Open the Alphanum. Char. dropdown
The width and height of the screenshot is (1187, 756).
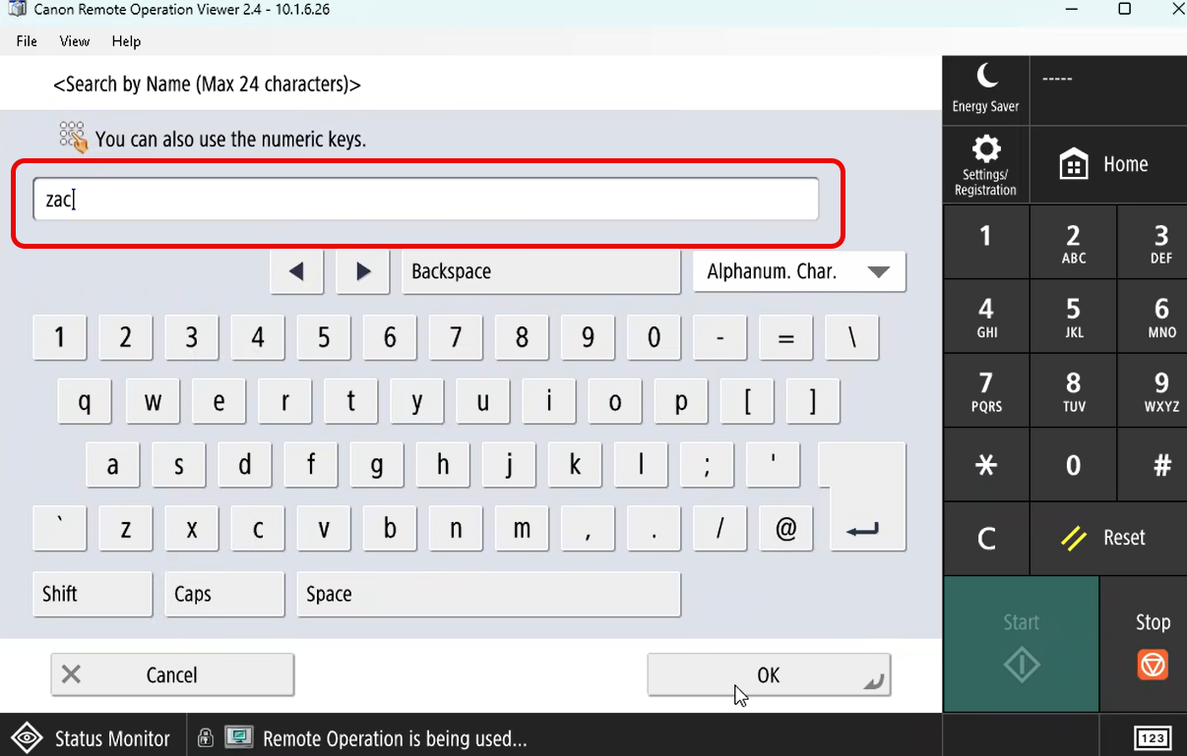[x=799, y=272]
